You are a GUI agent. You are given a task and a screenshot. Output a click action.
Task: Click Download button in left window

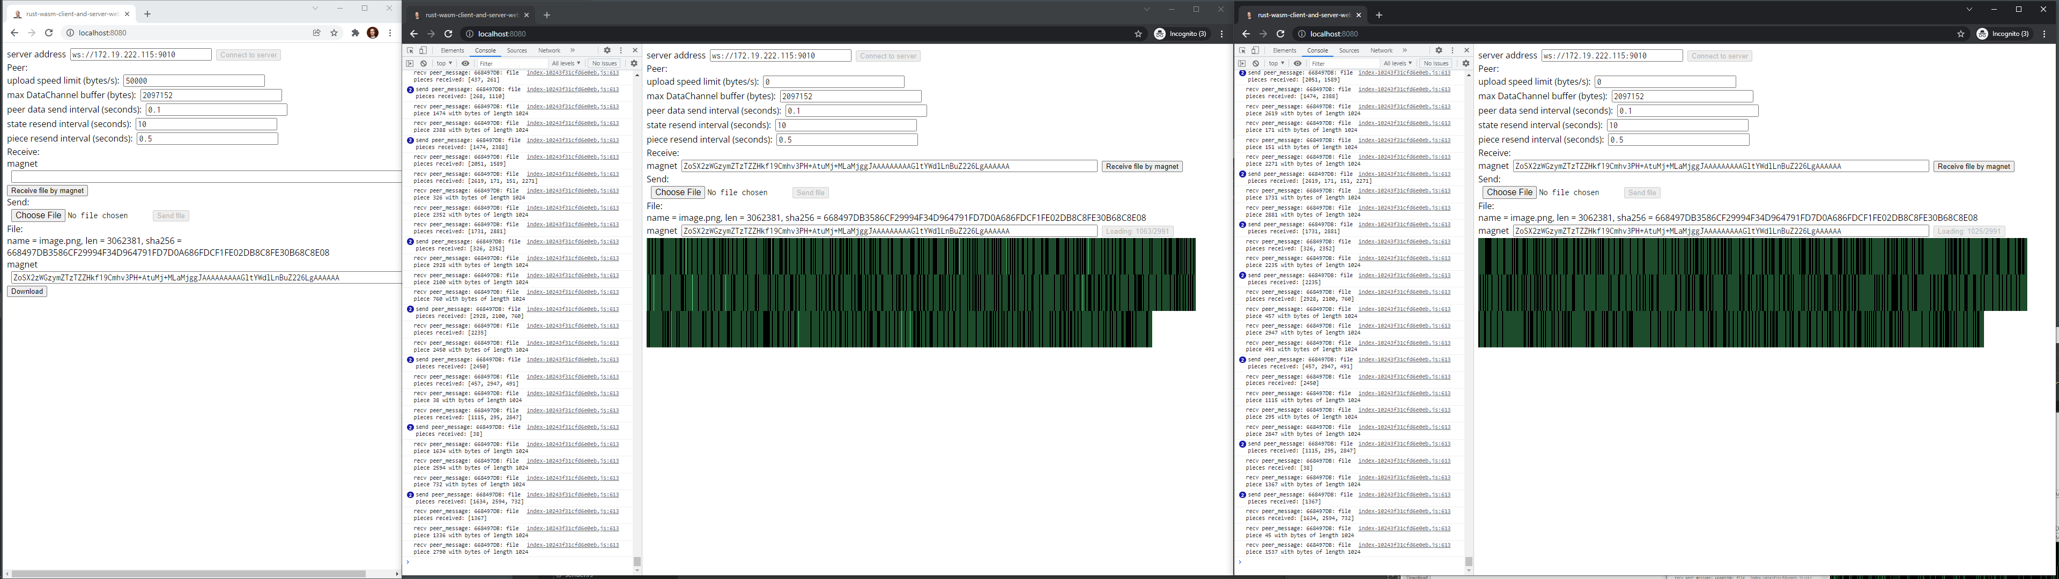click(x=27, y=291)
